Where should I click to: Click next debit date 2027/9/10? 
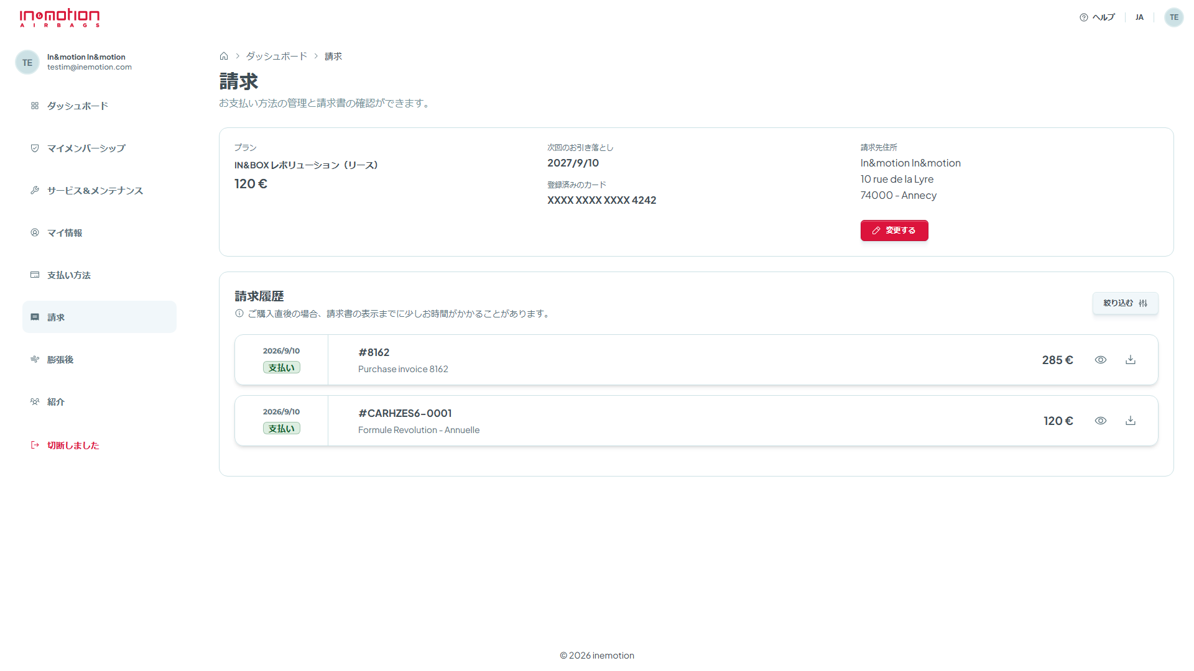(x=573, y=163)
